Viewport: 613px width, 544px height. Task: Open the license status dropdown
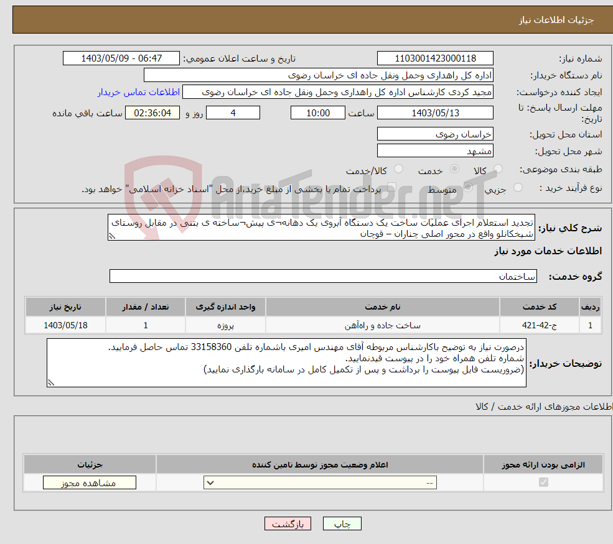point(320,482)
